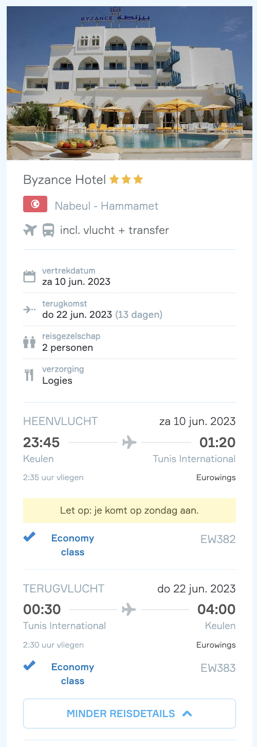Select the Economy class label for the heenvlucht
The image size is (257, 747).
[x=72, y=545]
